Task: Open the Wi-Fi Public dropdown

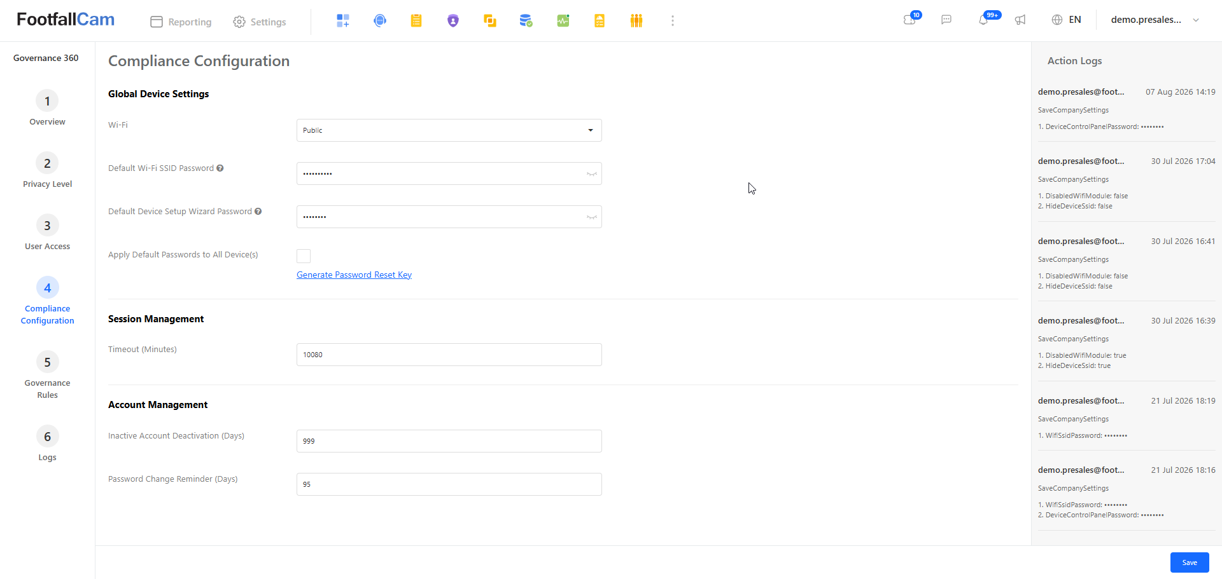Action: point(449,130)
